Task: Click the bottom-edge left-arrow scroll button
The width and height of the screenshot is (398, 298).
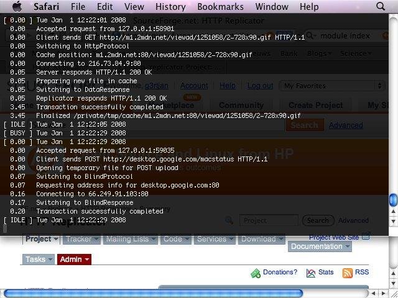Action: pyautogui.click(x=373, y=294)
